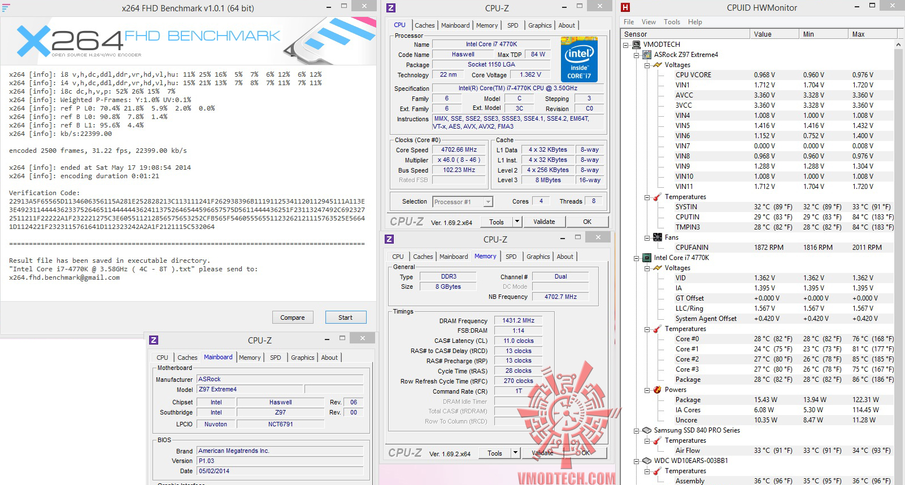The image size is (905, 485).
Task: Open Tools dropdown arrow beside Validate in CPU-Z
Action: pyautogui.click(x=516, y=222)
